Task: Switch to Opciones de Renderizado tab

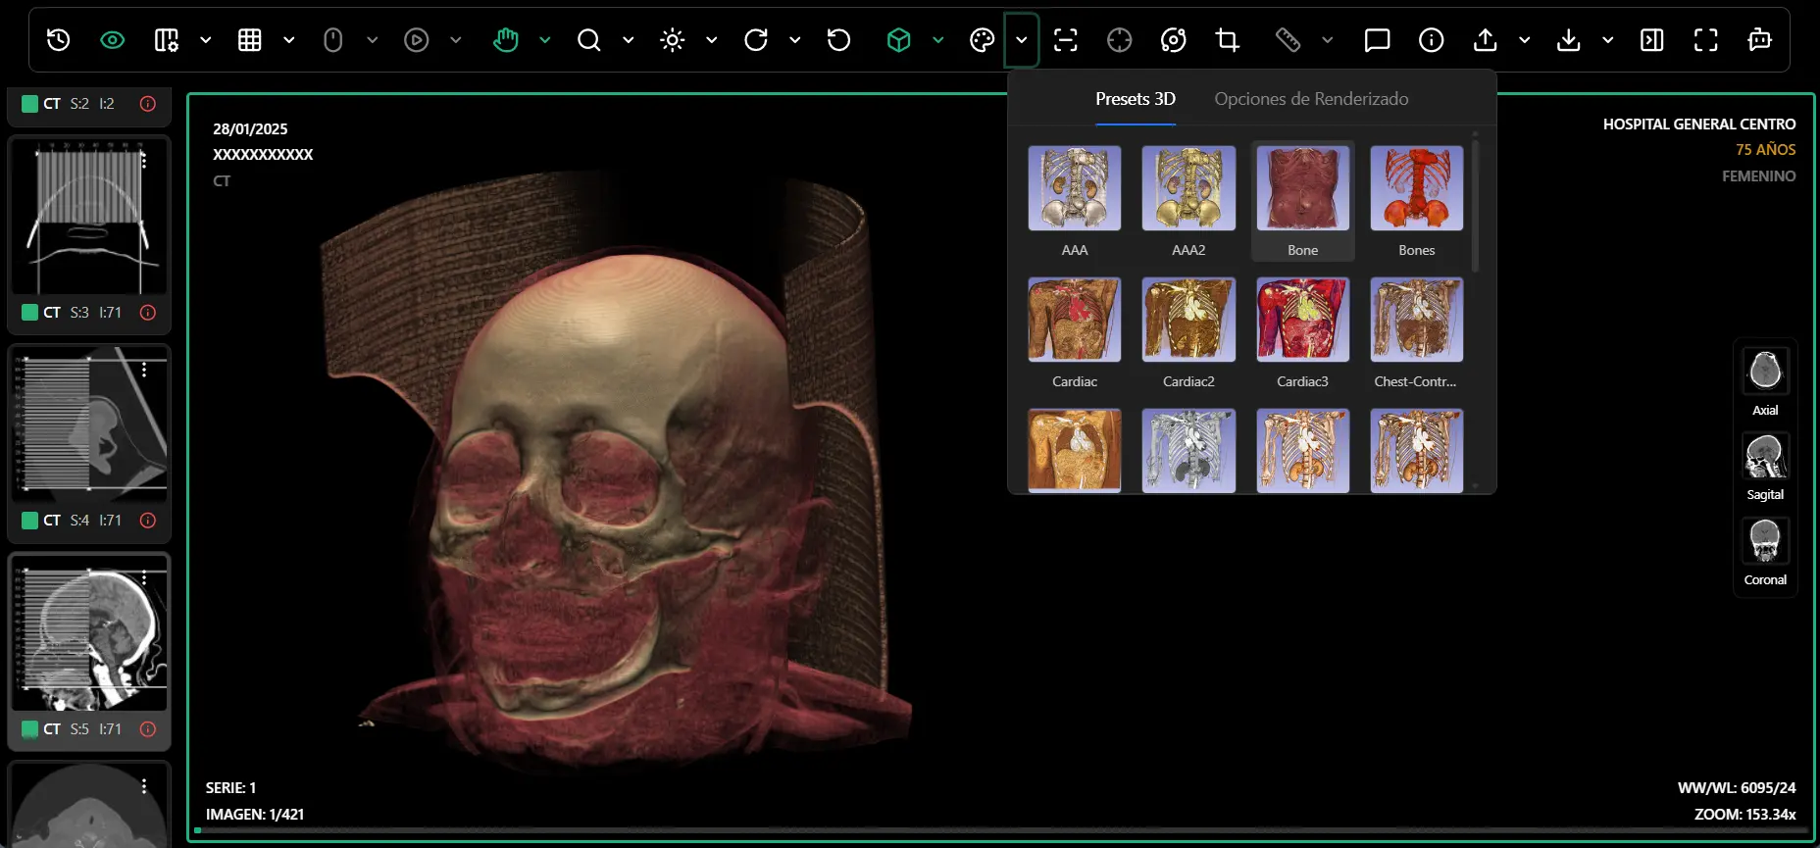Action: (1310, 99)
